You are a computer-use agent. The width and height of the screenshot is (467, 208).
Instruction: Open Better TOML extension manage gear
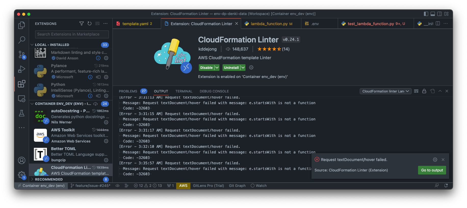[x=106, y=160]
